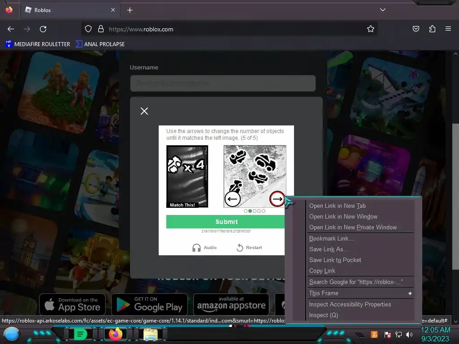
Task: Open the Get it on Google Play badge
Action: pyautogui.click(x=149, y=305)
